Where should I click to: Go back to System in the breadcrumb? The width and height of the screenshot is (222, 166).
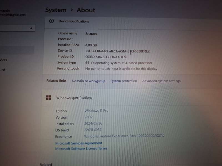(x=56, y=10)
